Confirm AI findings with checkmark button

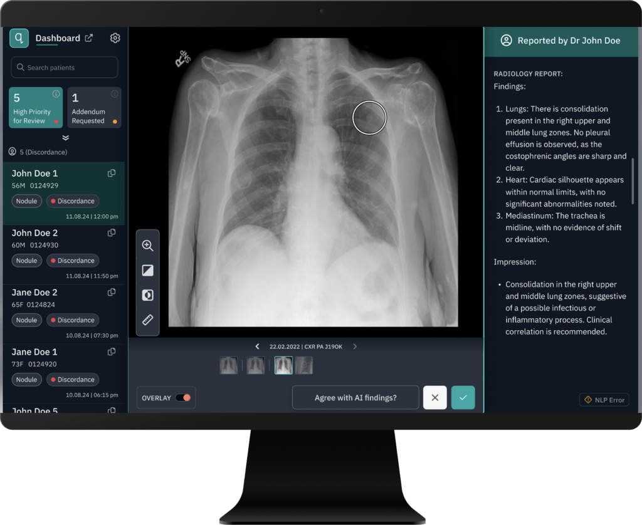(x=463, y=398)
